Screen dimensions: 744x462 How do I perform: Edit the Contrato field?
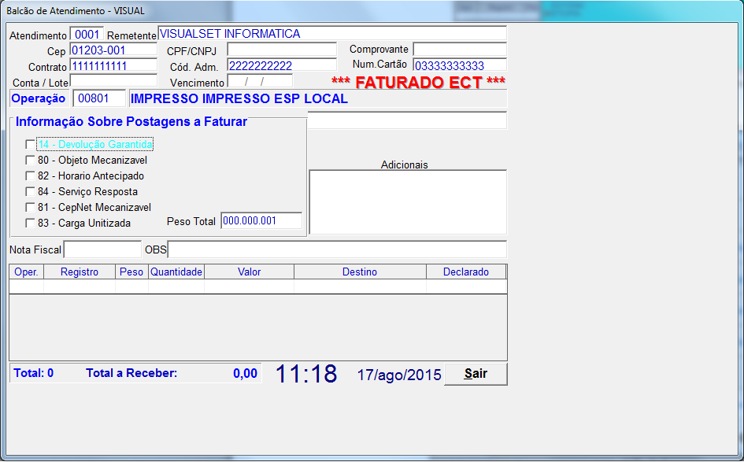(x=113, y=65)
